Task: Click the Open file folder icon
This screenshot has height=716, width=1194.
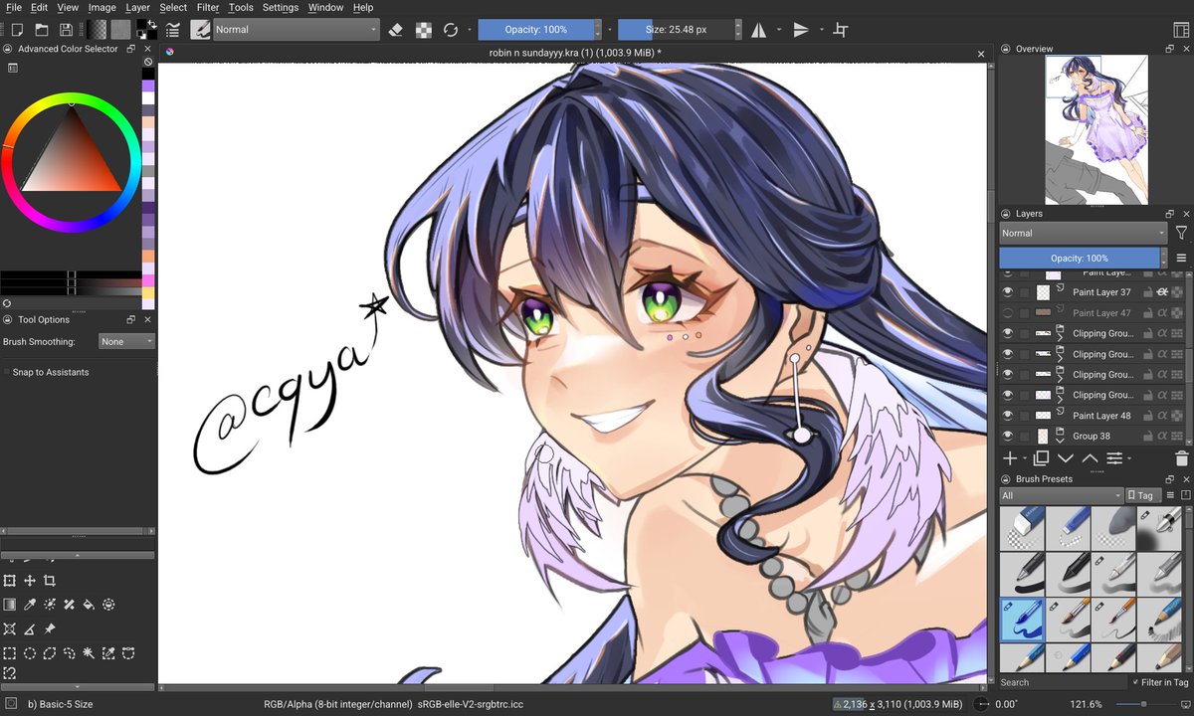Action: click(x=41, y=30)
